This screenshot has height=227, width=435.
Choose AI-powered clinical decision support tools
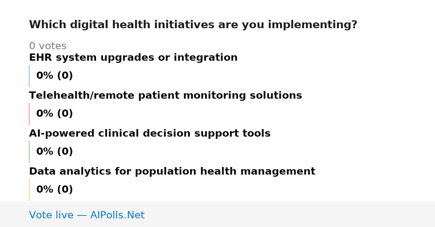click(x=150, y=134)
